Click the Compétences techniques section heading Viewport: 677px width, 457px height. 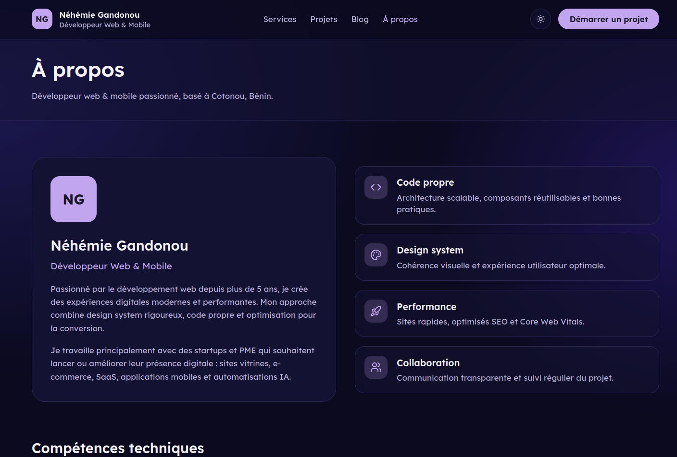pyautogui.click(x=118, y=448)
